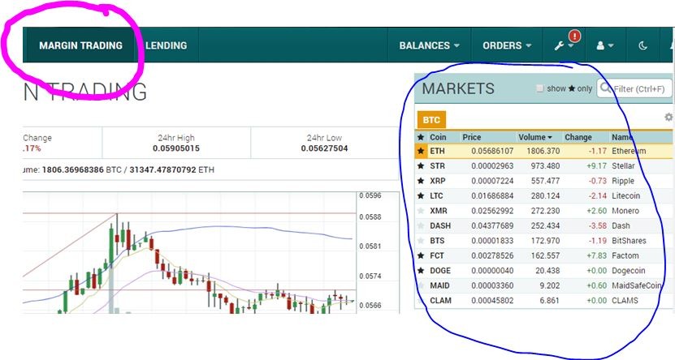Click the 24hr Low value 0.05627504
Screen dimensions: 675x360
point(324,148)
